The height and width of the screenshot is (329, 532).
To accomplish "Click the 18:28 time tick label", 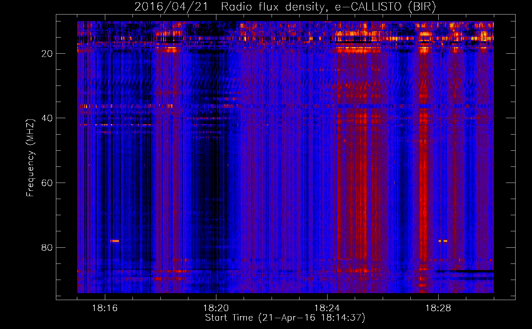I will (x=438, y=308).
